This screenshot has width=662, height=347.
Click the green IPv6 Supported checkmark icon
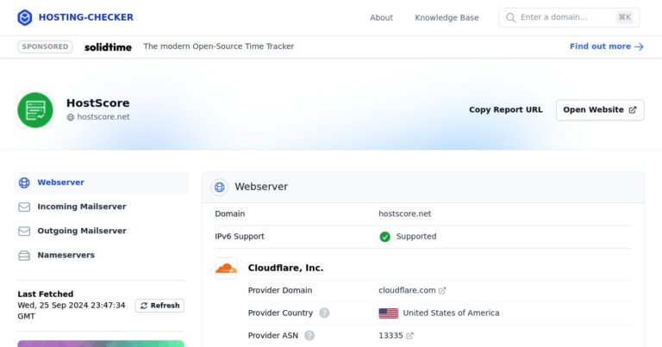[384, 237]
